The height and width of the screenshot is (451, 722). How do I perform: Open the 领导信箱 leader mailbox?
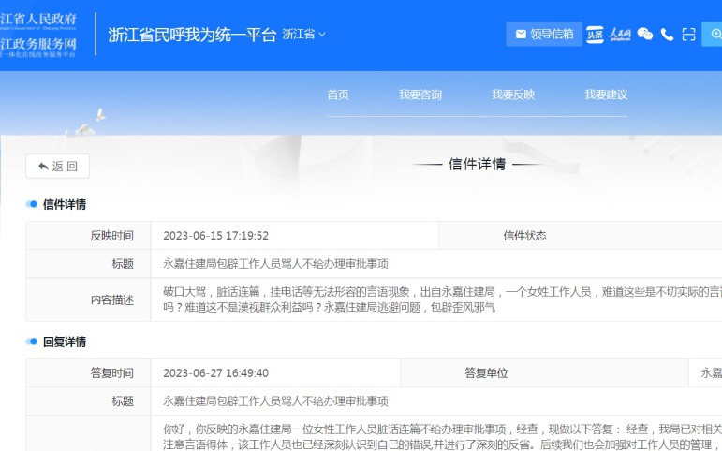[543, 35]
